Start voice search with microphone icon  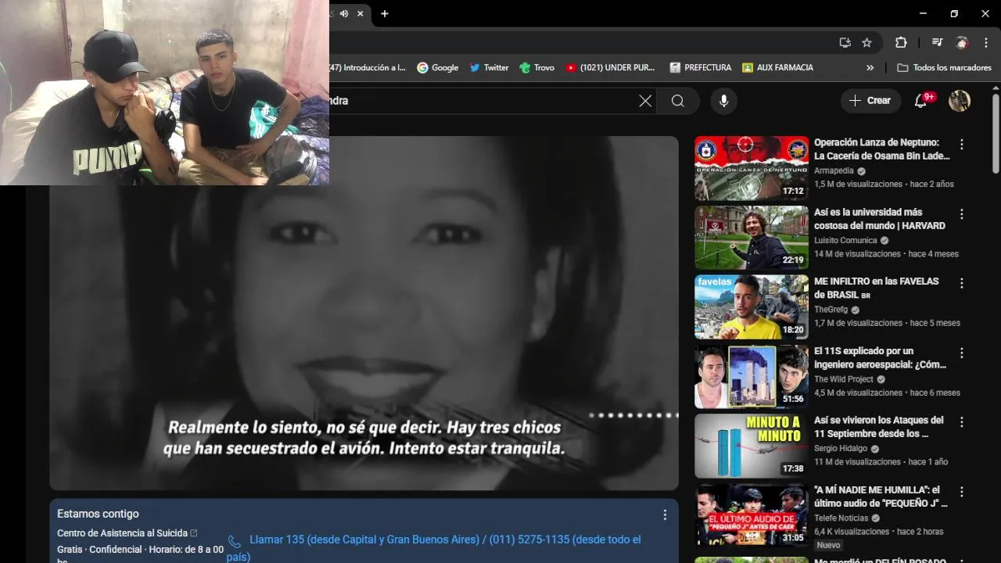723,101
